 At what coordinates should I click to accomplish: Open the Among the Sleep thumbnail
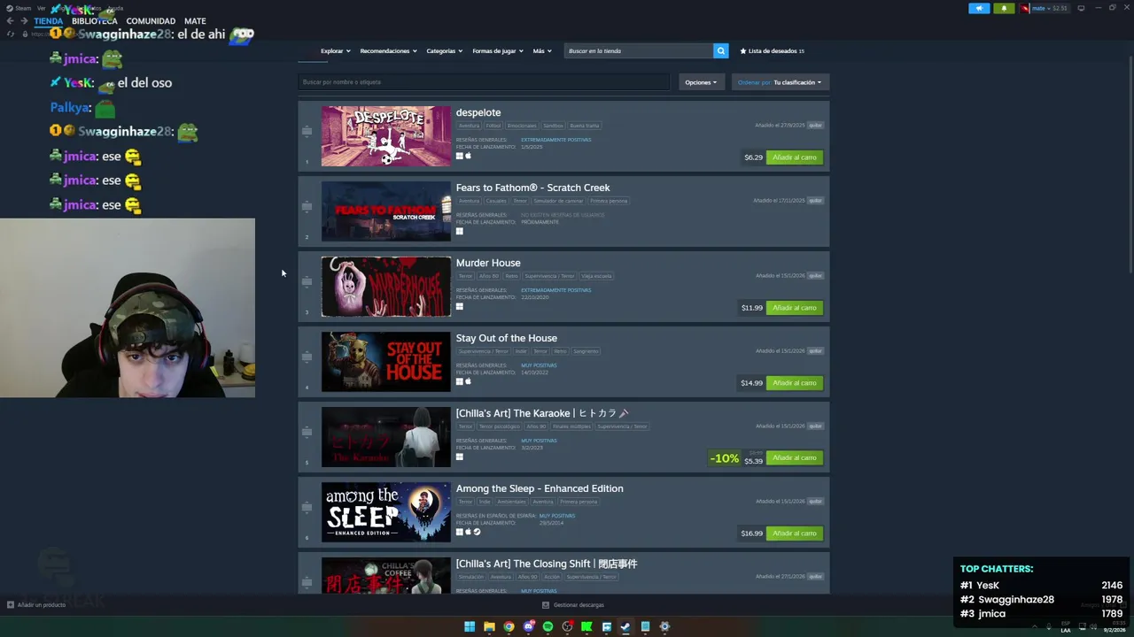(x=386, y=512)
